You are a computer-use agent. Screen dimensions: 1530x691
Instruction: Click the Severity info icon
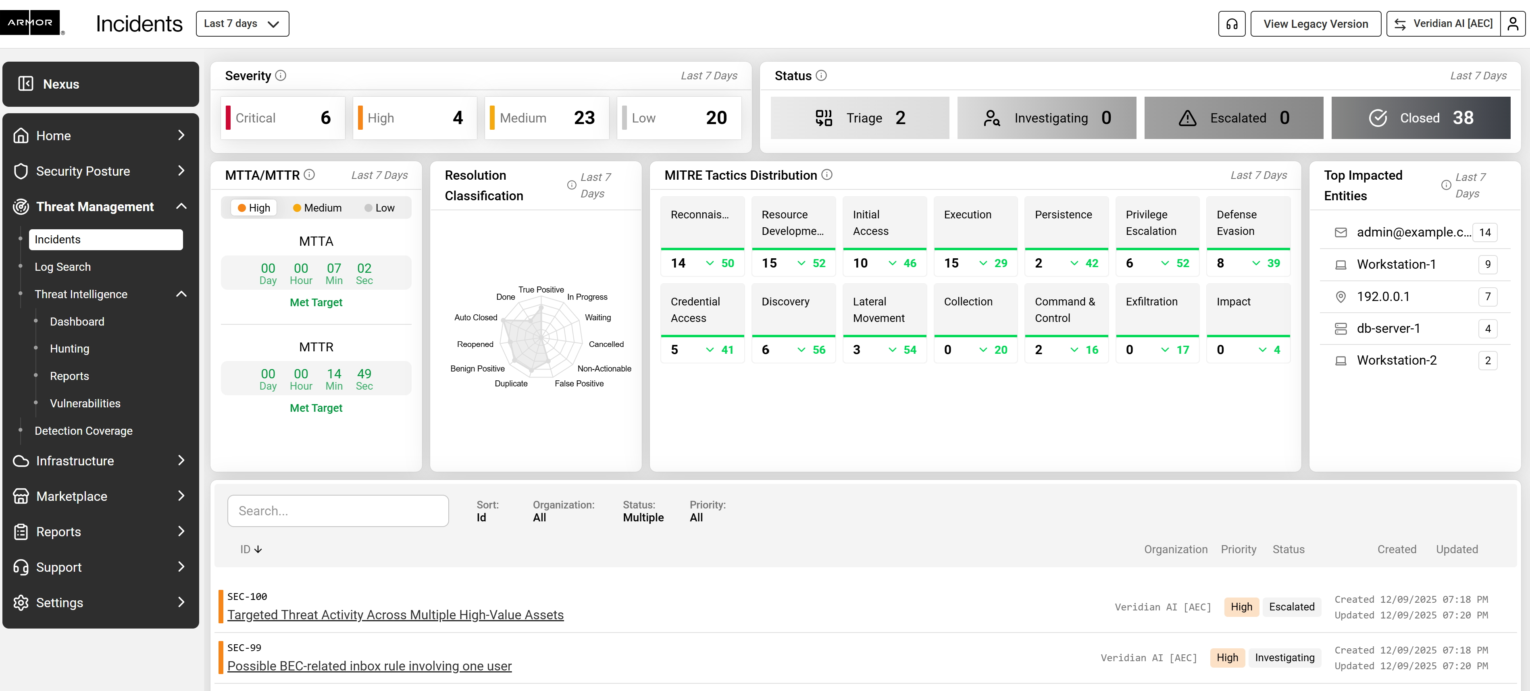click(x=281, y=75)
